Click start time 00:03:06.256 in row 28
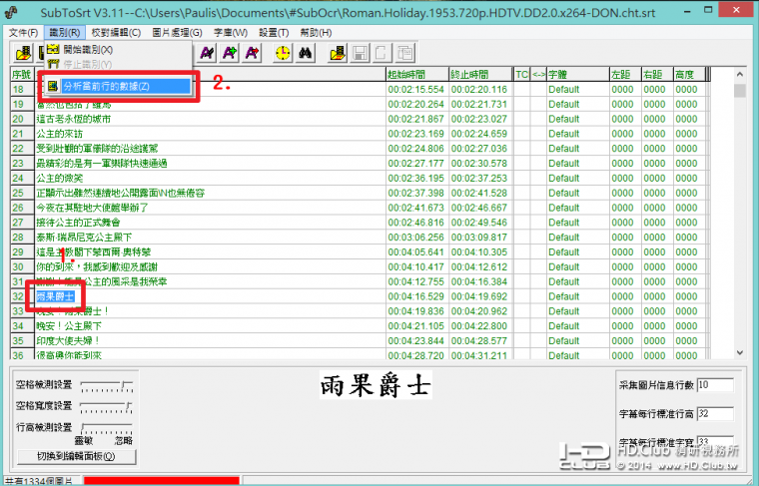 416,238
